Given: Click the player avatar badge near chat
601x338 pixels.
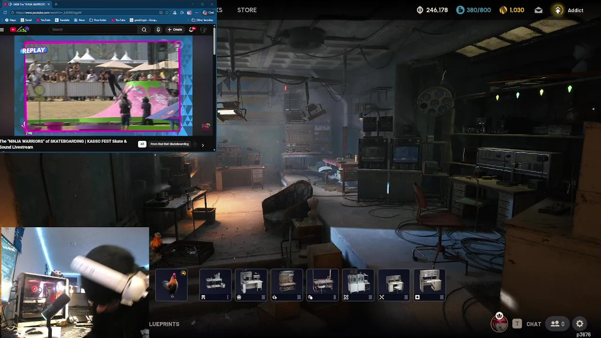Looking at the screenshot, I should [x=499, y=323].
